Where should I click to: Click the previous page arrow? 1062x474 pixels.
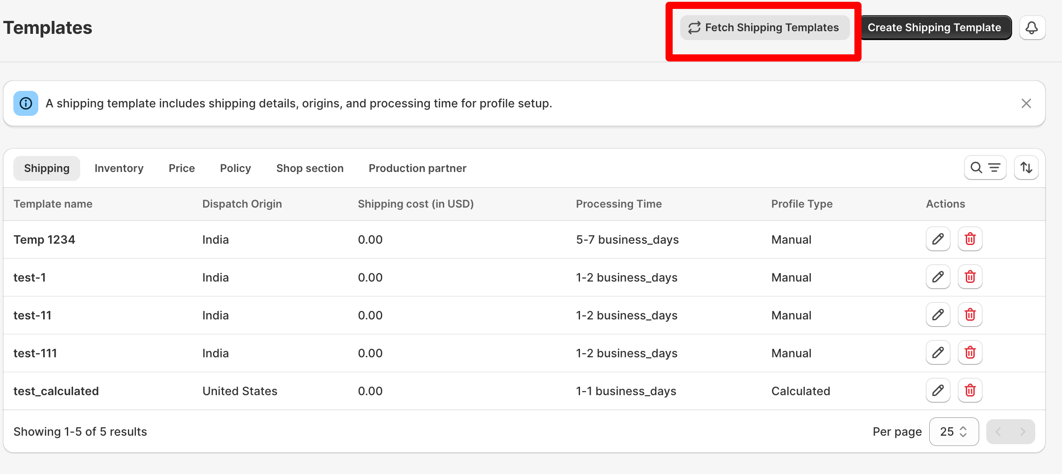[999, 432]
